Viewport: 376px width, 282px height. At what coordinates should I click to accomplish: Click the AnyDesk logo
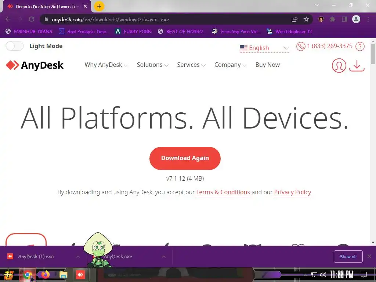(35, 65)
